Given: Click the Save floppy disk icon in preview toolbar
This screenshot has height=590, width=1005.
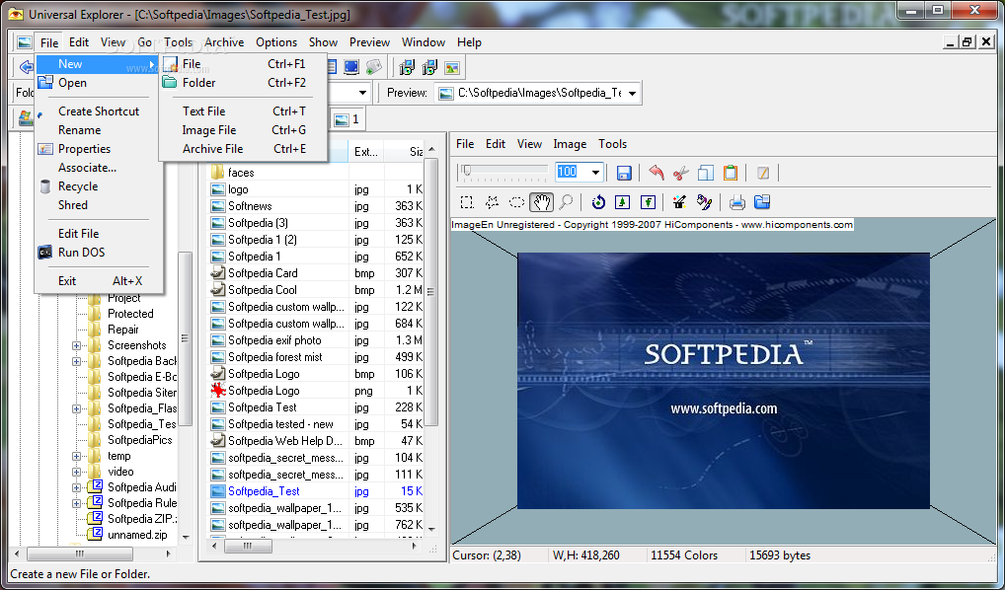Looking at the screenshot, I should pyautogui.click(x=624, y=173).
